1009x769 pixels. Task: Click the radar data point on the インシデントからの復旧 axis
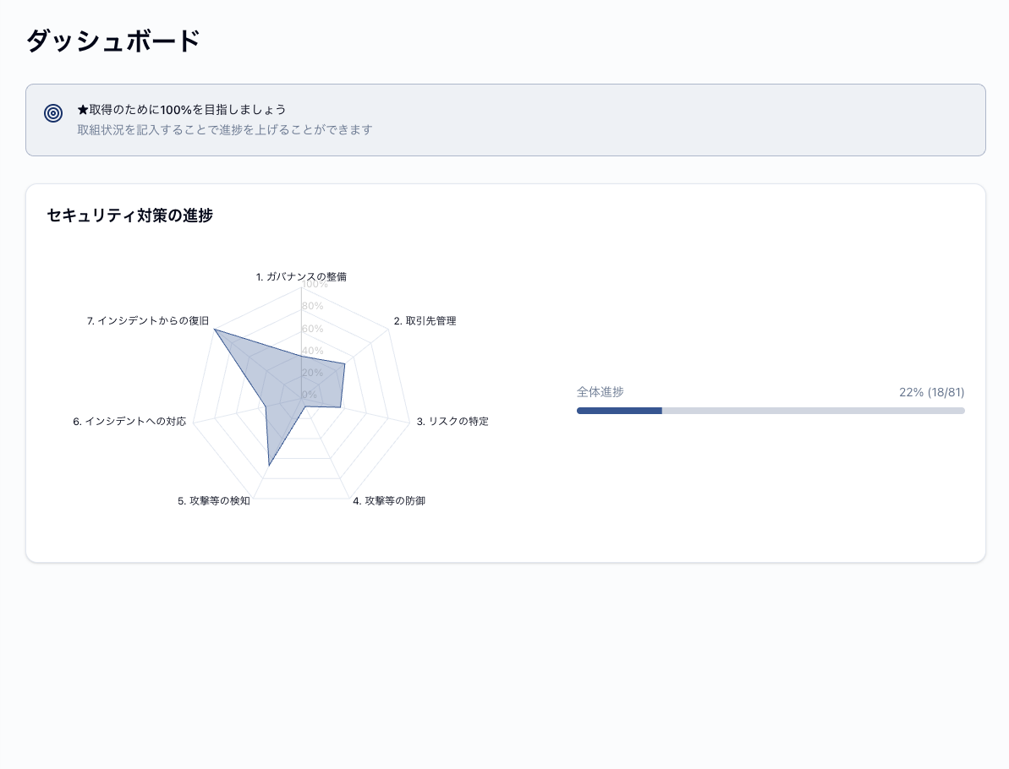(x=214, y=330)
